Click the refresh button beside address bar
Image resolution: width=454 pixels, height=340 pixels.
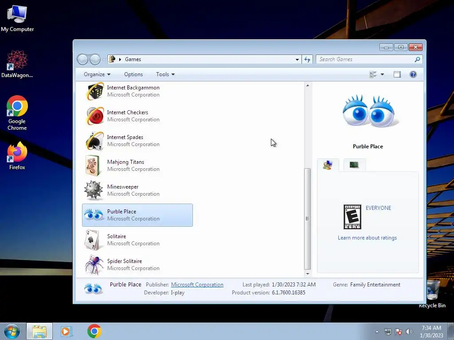point(307,59)
